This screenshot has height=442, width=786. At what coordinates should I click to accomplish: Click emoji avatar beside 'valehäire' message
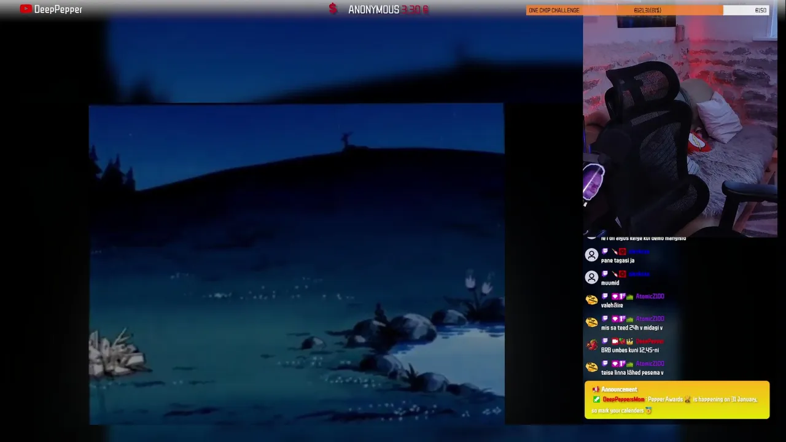coord(591,300)
